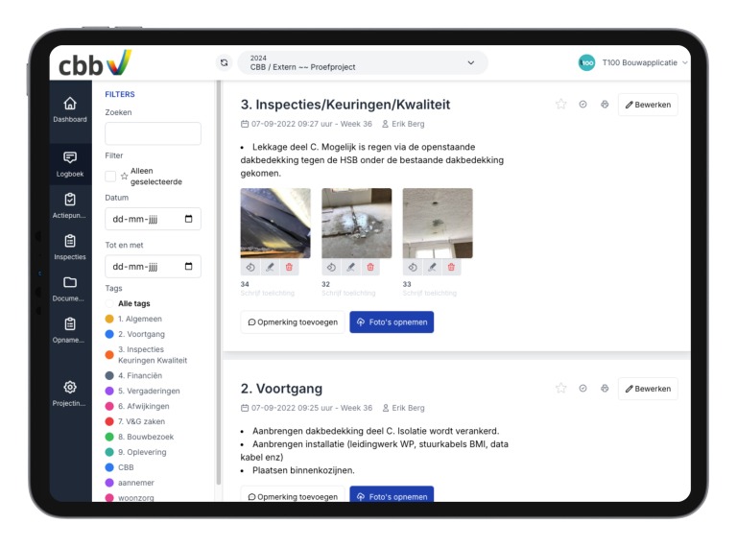The image size is (737, 547).
Task: Open the Tot en met calendar picker
Action: click(188, 267)
